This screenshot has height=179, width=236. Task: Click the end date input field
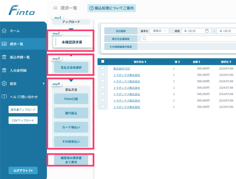tap(226, 31)
